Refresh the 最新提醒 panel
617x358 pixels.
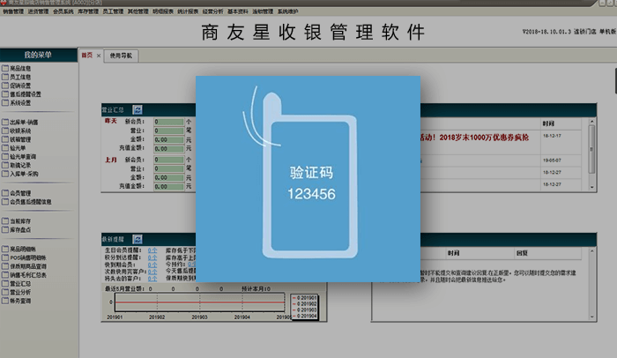point(138,239)
